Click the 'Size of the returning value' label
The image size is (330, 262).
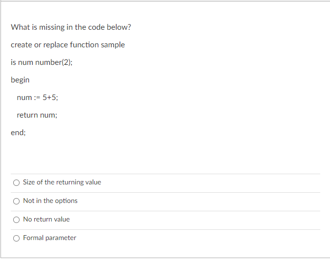coord(62,182)
